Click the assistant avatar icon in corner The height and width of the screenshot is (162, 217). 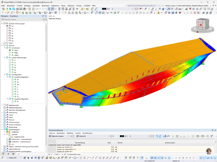pos(209,151)
